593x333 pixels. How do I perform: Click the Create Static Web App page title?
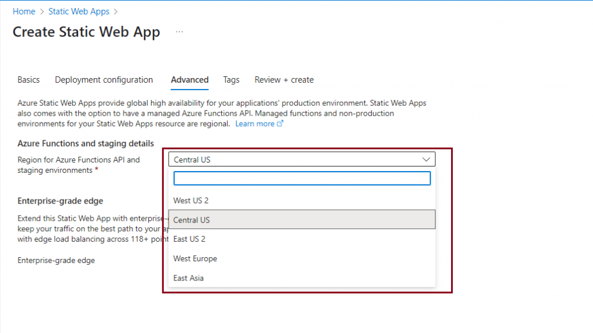coord(86,32)
